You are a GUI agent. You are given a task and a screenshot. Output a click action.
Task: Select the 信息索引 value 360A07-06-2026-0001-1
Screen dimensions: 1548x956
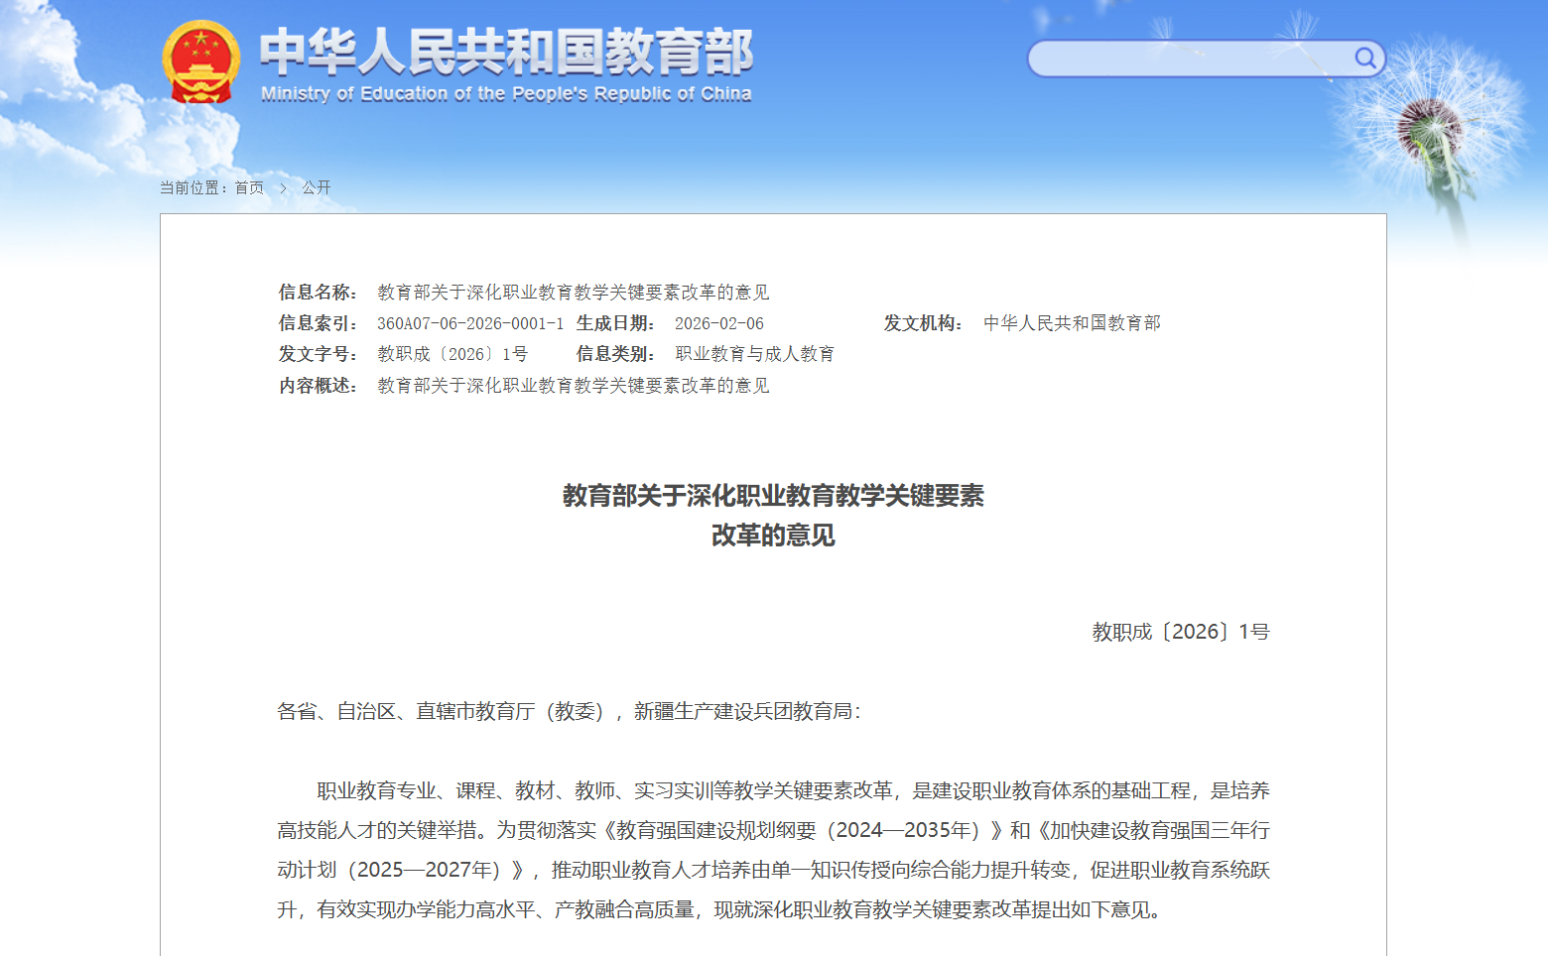point(470,322)
